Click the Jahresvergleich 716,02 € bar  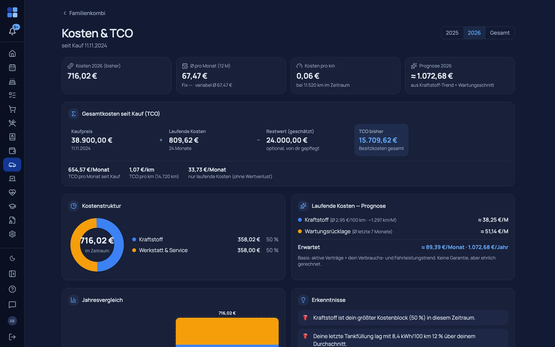[x=227, y=332]
